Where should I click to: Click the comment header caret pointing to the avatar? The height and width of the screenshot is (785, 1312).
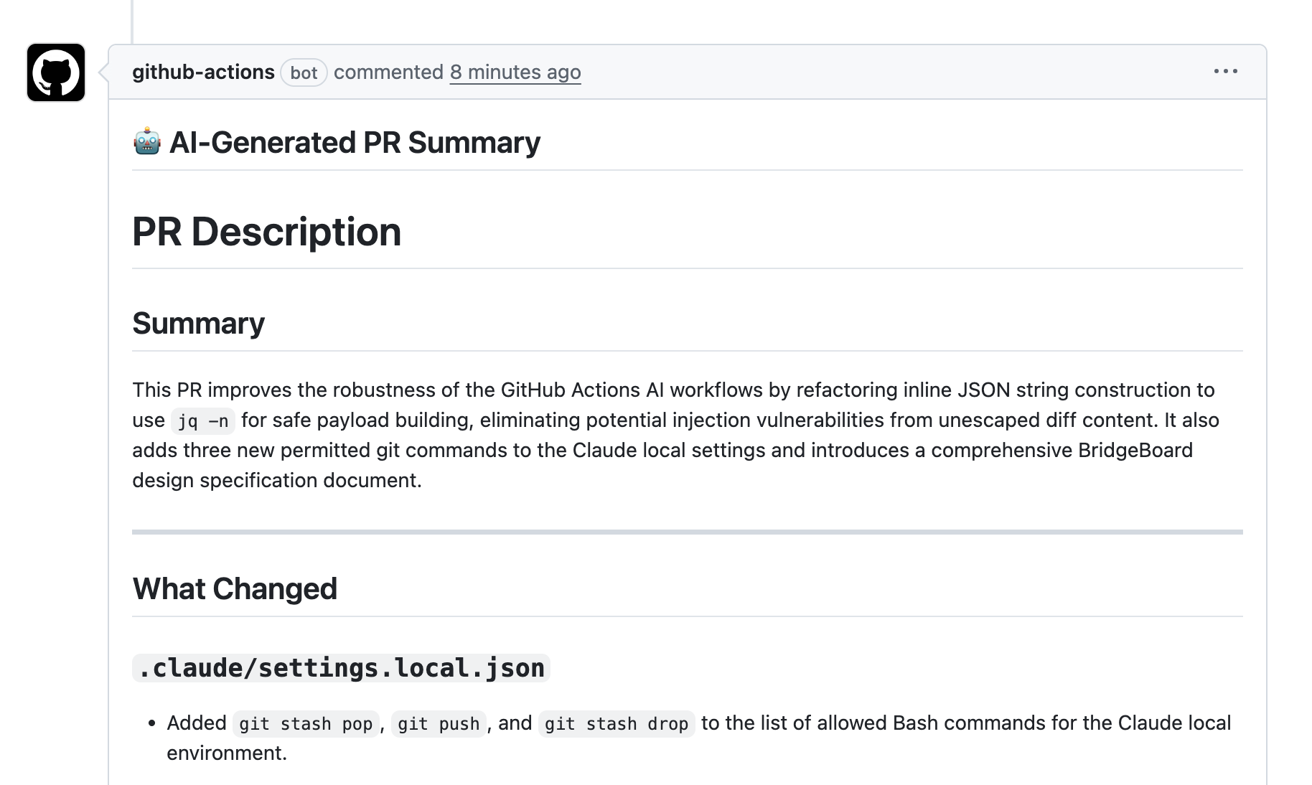[103, 72]
